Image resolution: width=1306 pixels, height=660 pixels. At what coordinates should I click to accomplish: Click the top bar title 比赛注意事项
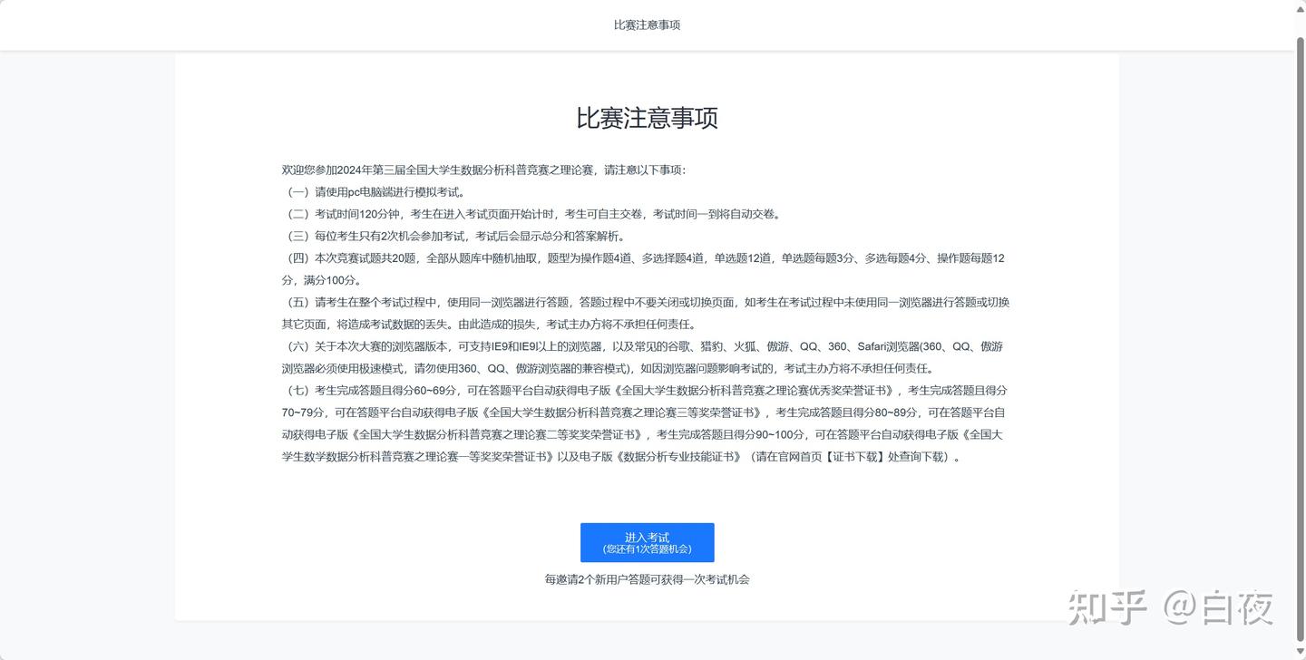click(x=647, y=25)
